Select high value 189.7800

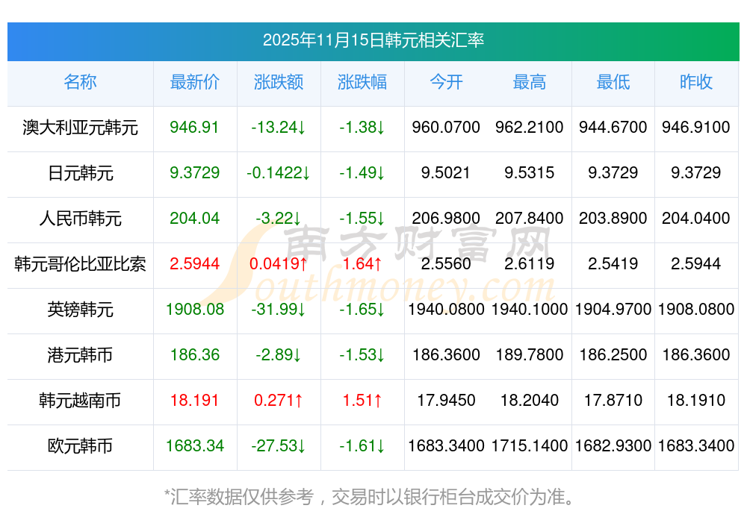click(530, 355)
